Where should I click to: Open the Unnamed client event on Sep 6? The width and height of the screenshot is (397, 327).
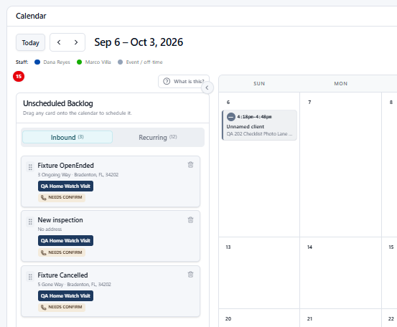coord(259,125)
